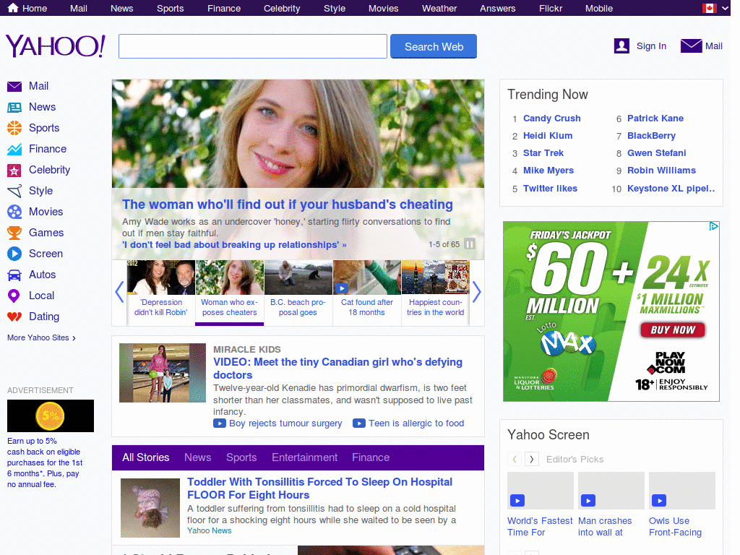Image resolution: width=740 pixels, height=555 pixels.
Task: Pause the featured story slideshow
Action: click(x=470, y=245)
